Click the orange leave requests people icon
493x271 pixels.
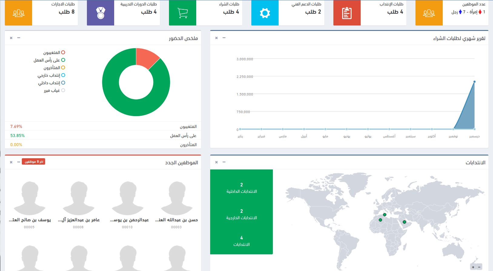[x=18, y=13]
